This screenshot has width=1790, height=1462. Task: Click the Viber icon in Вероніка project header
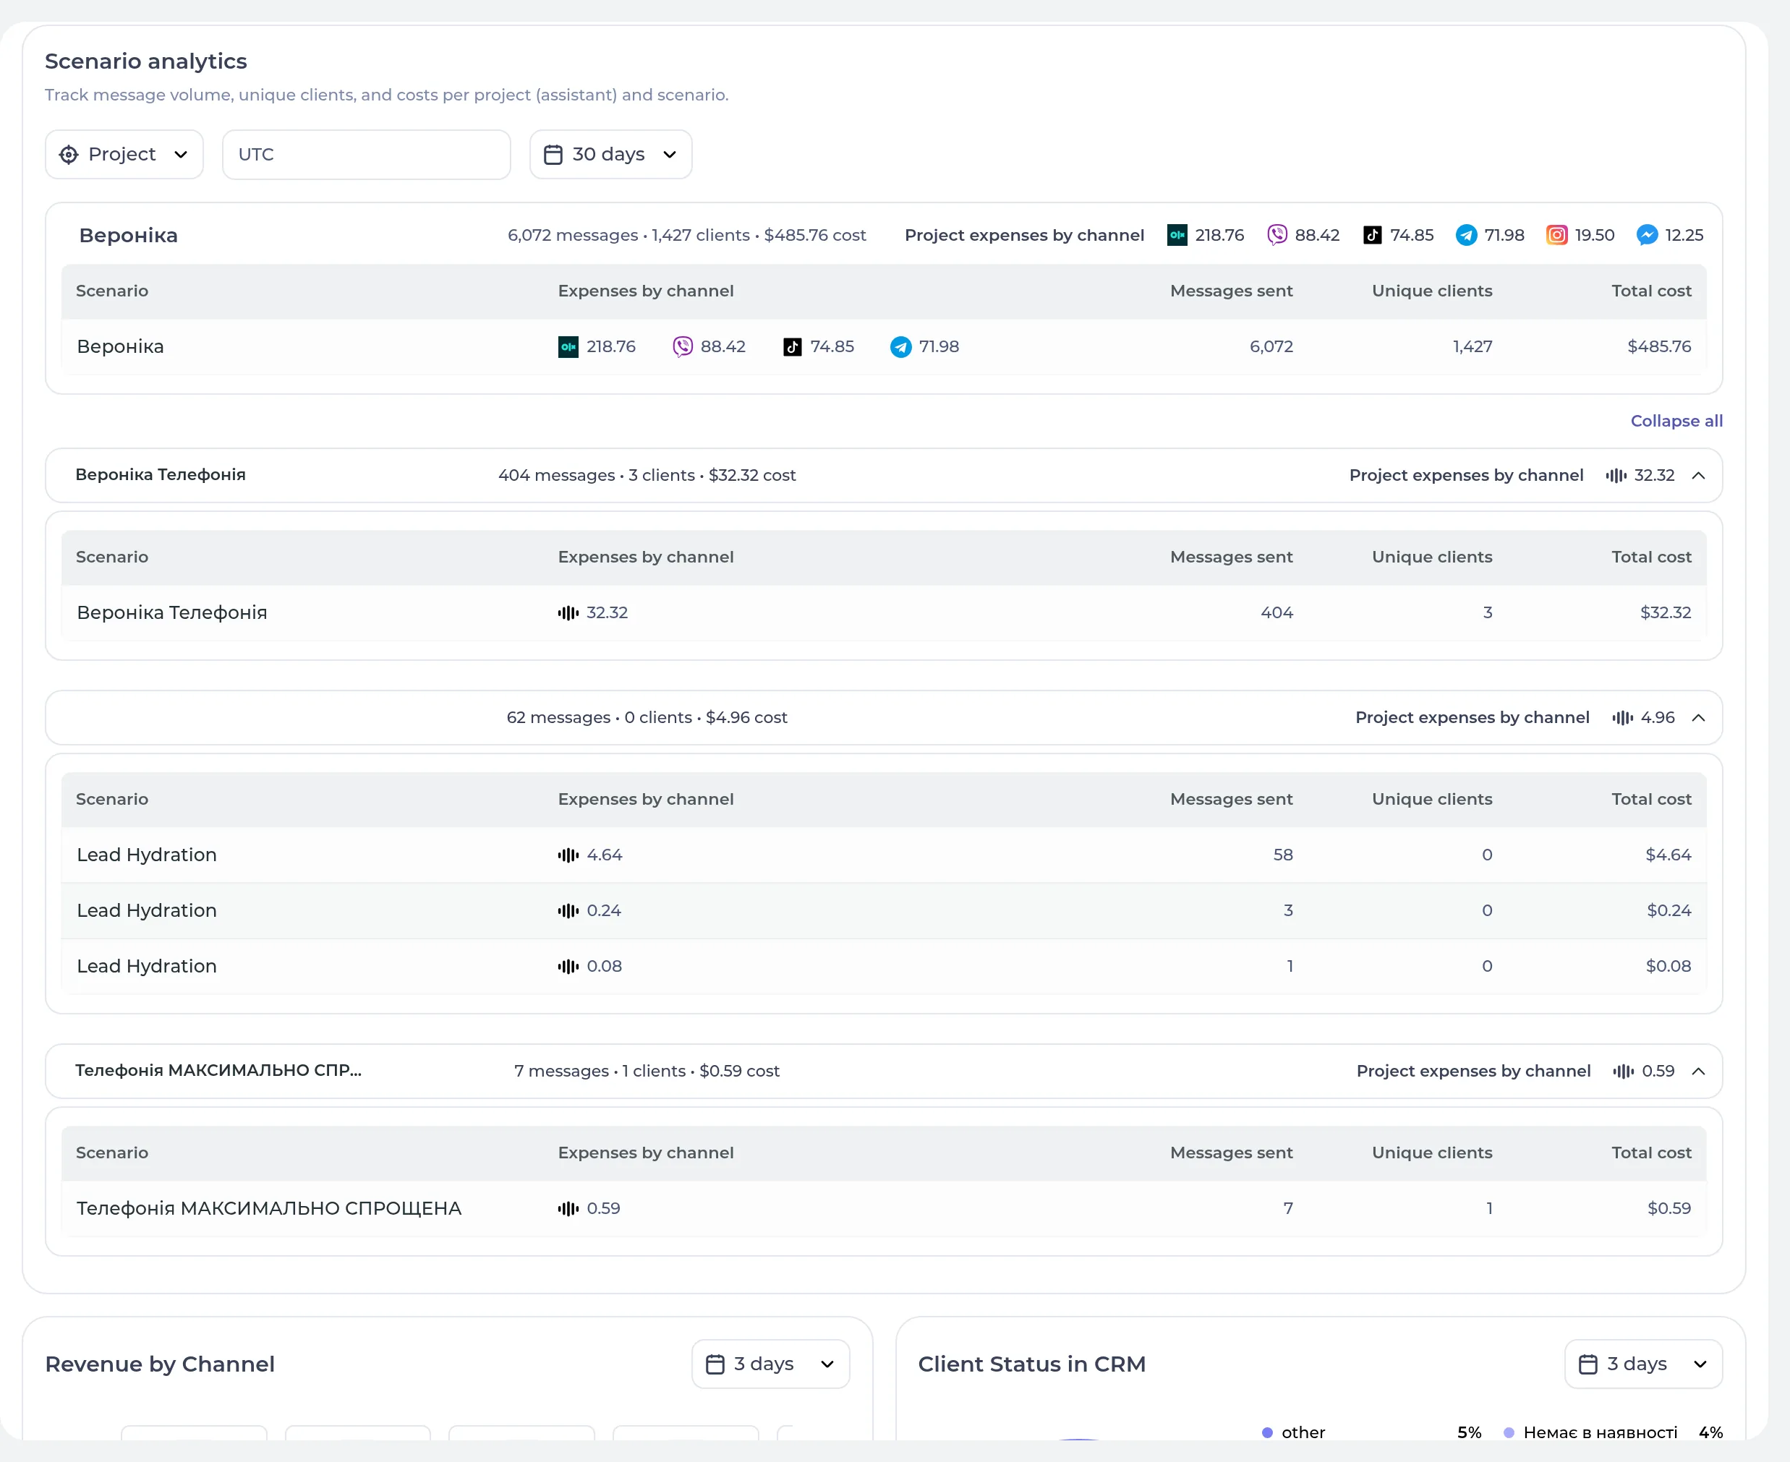pos(1277,235)
